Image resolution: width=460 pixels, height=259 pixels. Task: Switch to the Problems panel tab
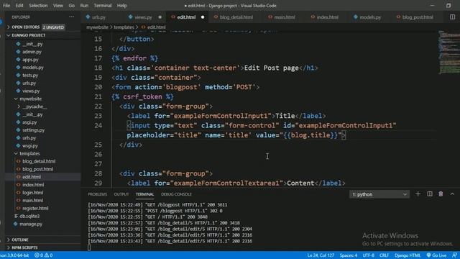98,194
